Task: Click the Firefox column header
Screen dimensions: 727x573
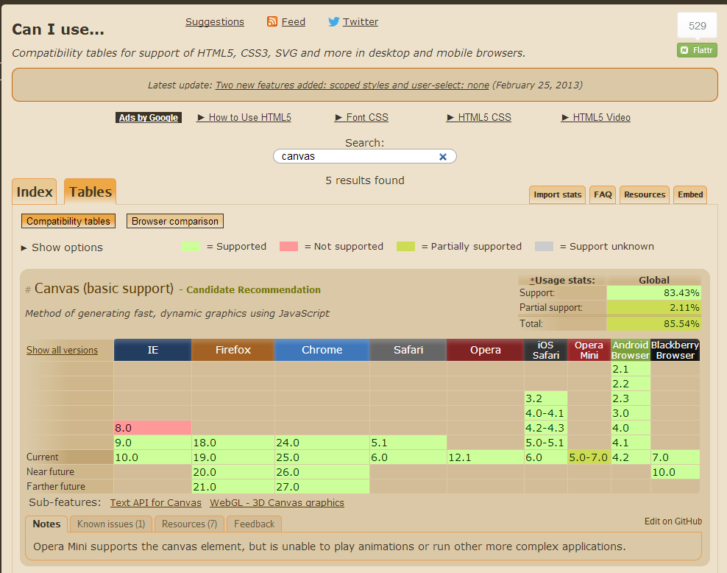Action: 233,350
